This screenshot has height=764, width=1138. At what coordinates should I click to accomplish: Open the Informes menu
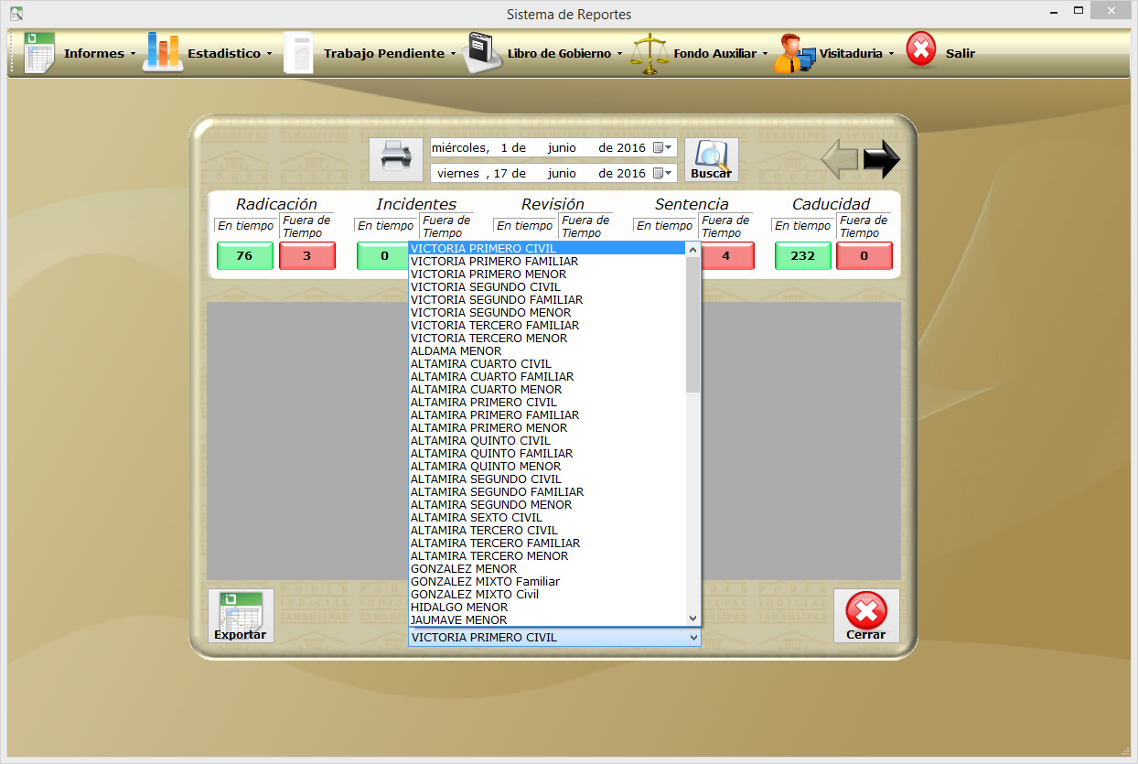[x=99, y=53]
